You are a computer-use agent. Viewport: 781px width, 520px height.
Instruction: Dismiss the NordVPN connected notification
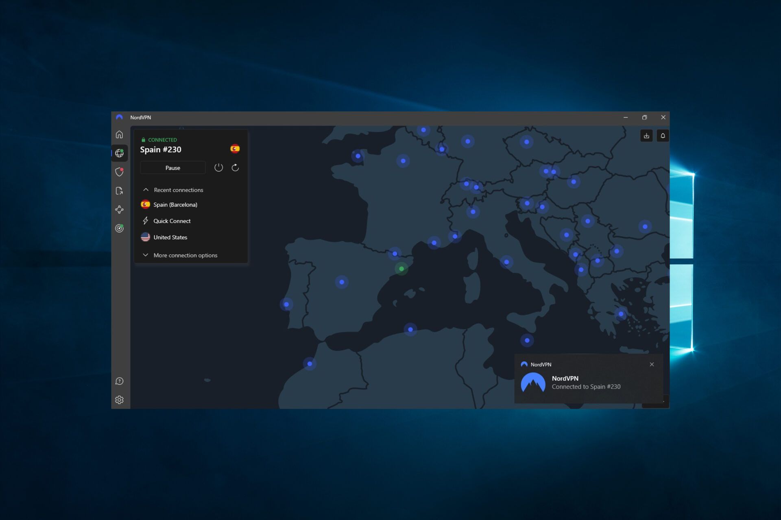coord(652,364)
